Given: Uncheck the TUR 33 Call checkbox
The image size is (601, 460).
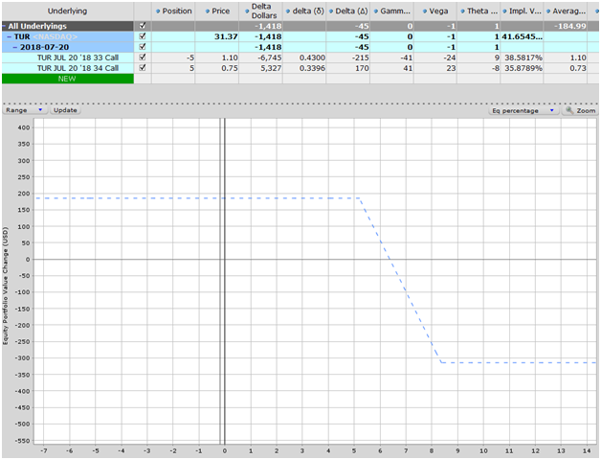Looking at the screenshot, I should (143, 57).
